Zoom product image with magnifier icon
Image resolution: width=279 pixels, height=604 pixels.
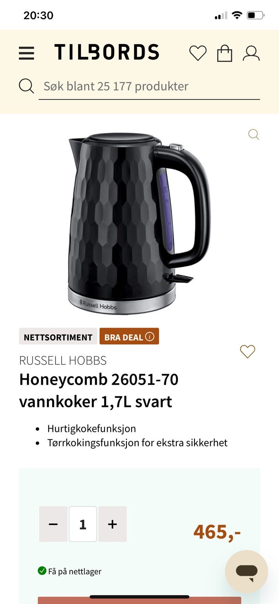click(254, 134)
